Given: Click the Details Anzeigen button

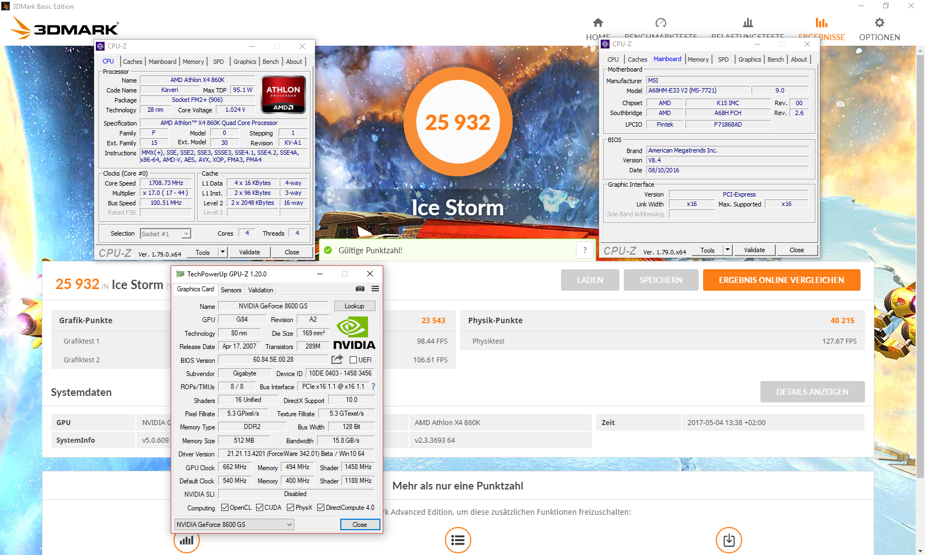Looking at the screenshot, I should [x=812, y=391].
